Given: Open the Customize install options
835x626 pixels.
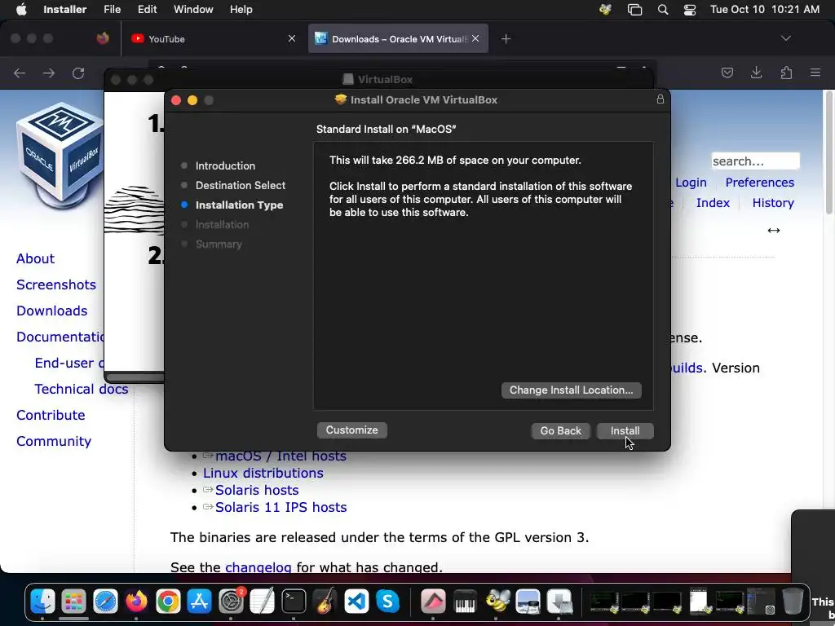Looking at the screenshot, I should pyautogui.click(x=351, y=430).
